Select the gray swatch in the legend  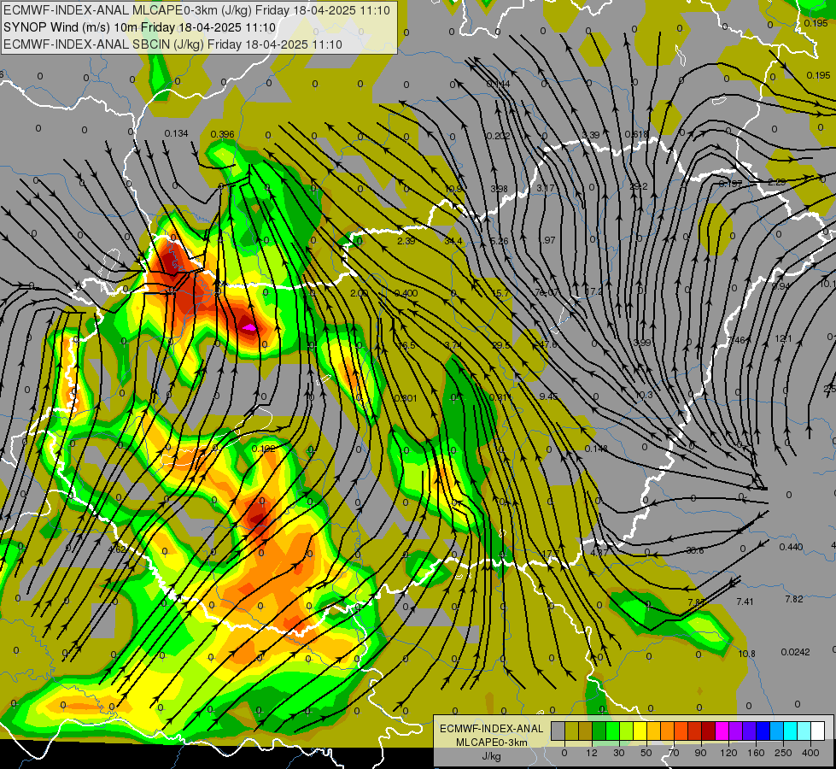(558, 731)
